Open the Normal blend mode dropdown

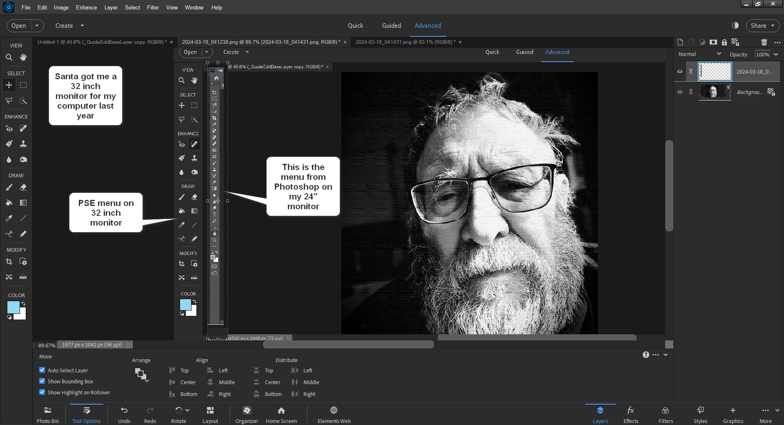699,54
